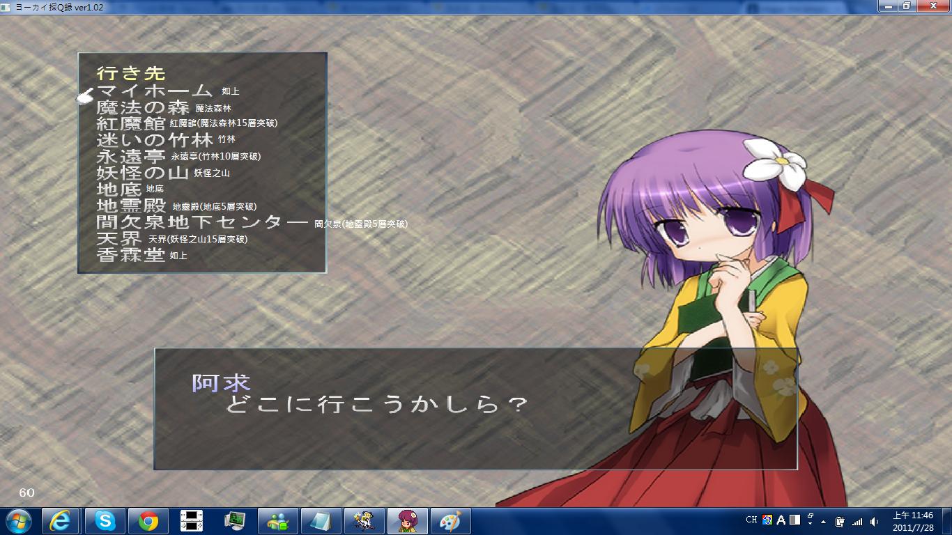Restore down the game window
952x535 pixels.
[907, 6]
